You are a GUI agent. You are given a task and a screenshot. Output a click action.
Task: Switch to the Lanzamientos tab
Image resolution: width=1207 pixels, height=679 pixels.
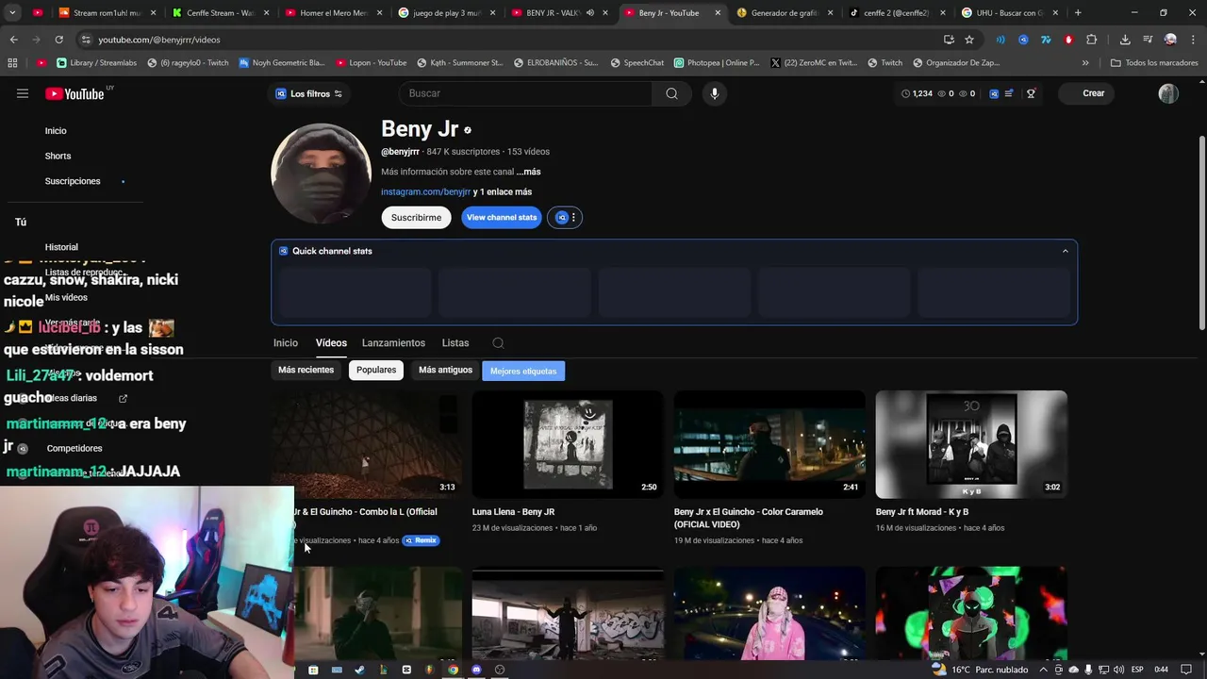click(393, 343)
